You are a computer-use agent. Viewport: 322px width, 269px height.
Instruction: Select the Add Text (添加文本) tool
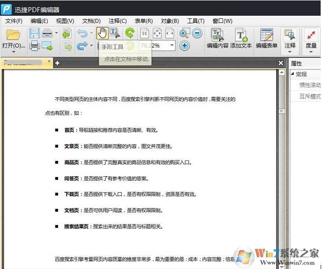point(241,38)
